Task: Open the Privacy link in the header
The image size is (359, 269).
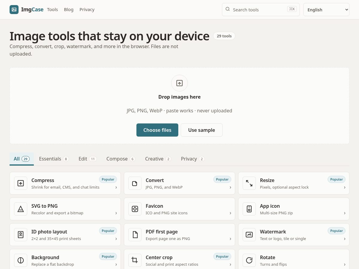Action: point(87,10)
